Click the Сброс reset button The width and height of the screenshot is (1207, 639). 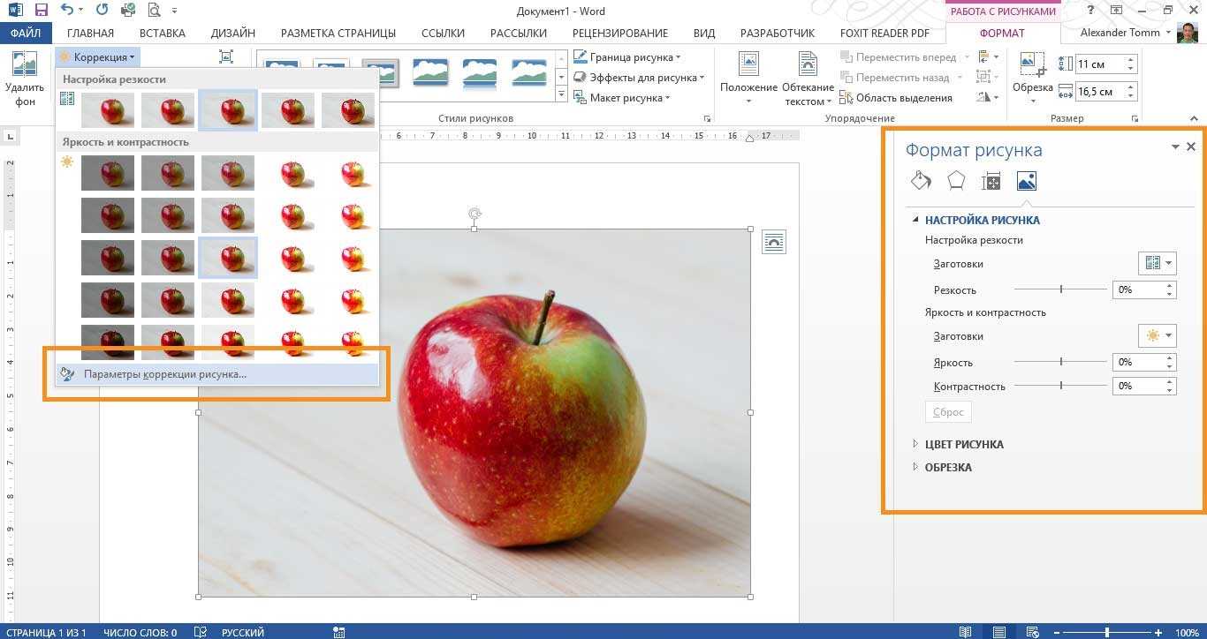click(x=948, y=412)
